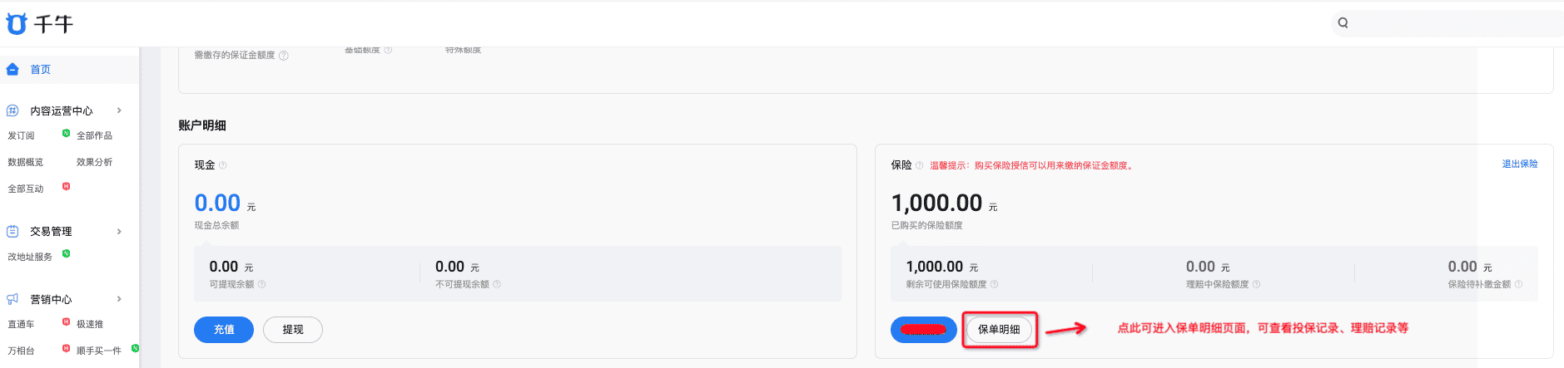Click the magnifier icon in search bar
The height and width of the screenshot is (368, 1564).
pyautogui.click(x=1343, y=23)
